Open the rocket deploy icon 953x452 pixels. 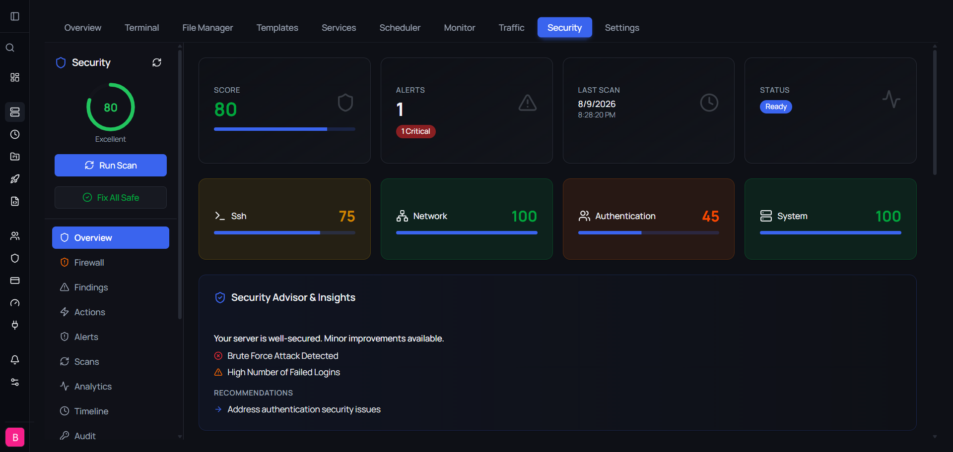point(15,179)
